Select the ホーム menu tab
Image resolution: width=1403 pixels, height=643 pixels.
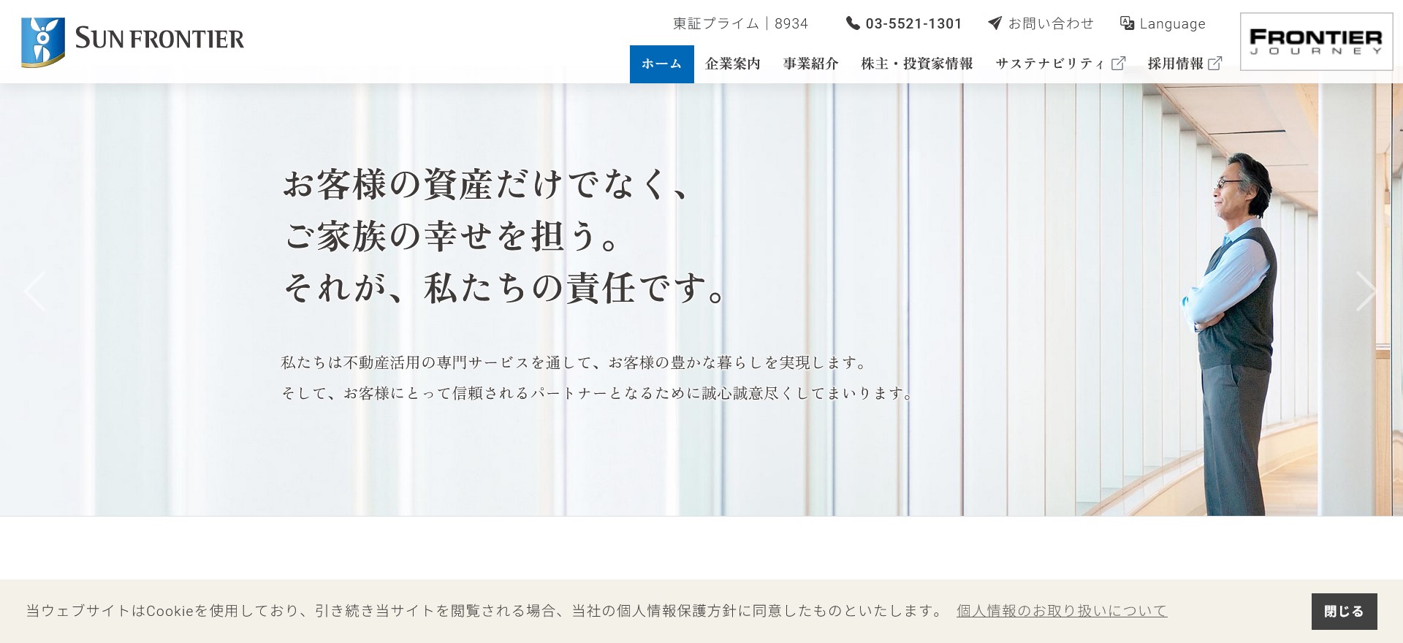click(x=662, y=64)
